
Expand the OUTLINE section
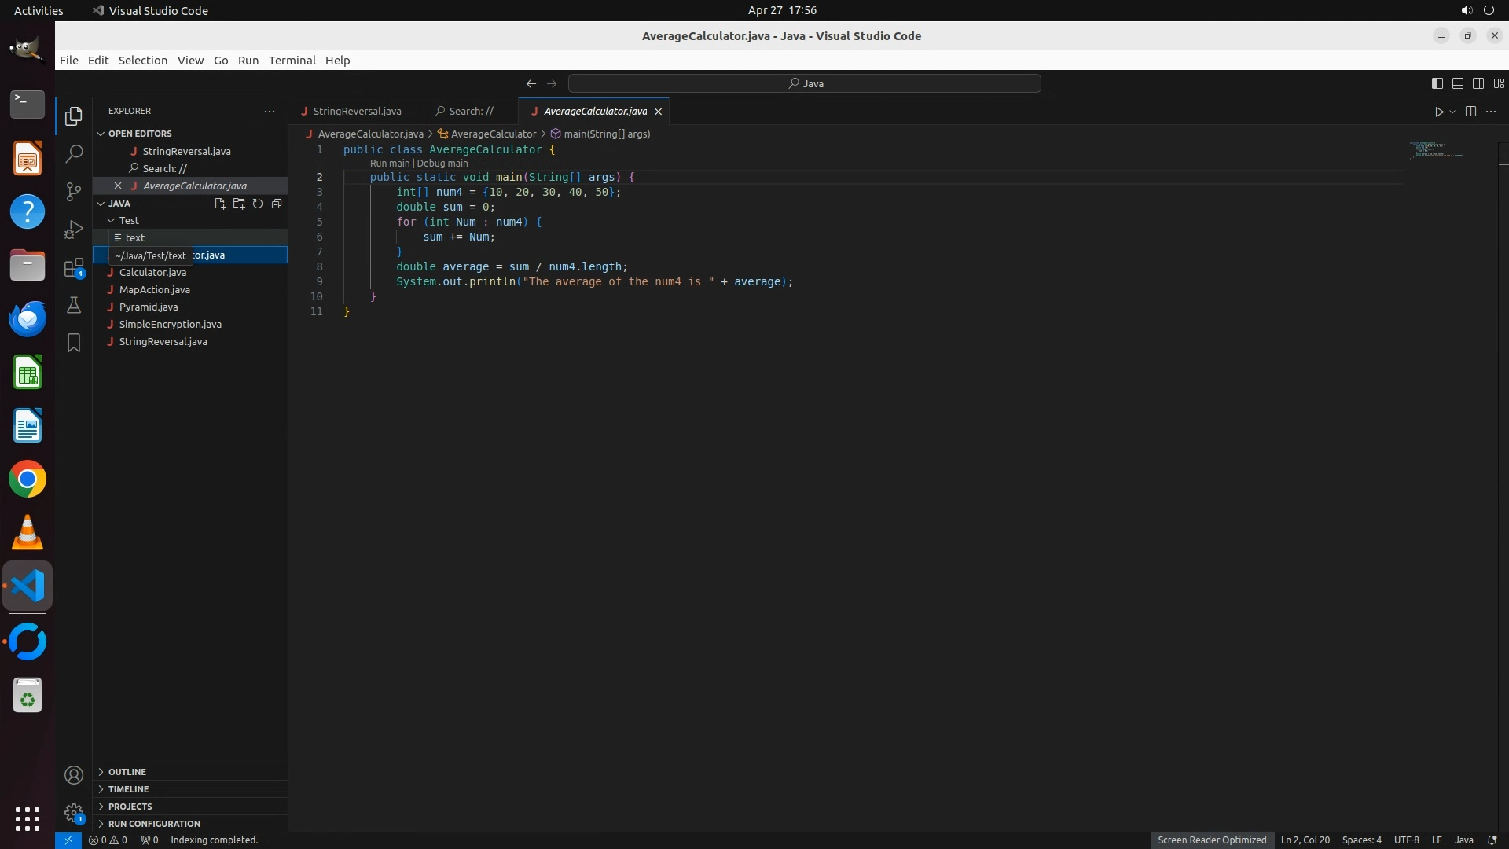[127, 772]
